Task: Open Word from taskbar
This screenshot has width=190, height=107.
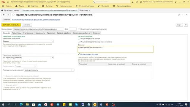Action: tap(101, 104)
